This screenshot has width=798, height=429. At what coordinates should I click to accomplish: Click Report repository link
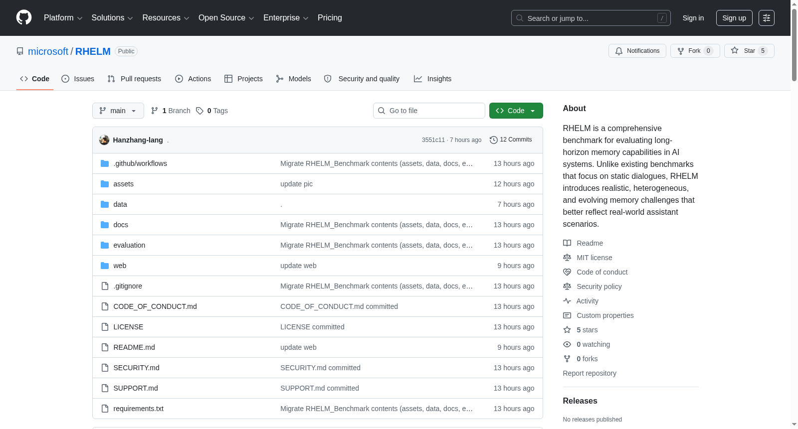coord(590,373)
